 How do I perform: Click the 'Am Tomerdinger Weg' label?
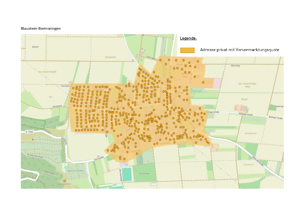(x=247, y=85)
